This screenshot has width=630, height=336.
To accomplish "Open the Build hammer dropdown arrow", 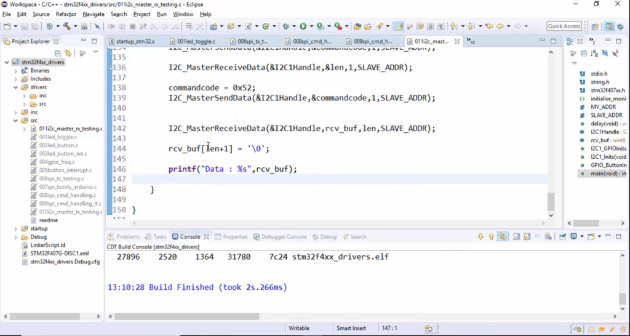I will pyautogui.click(x=75, y=26).
